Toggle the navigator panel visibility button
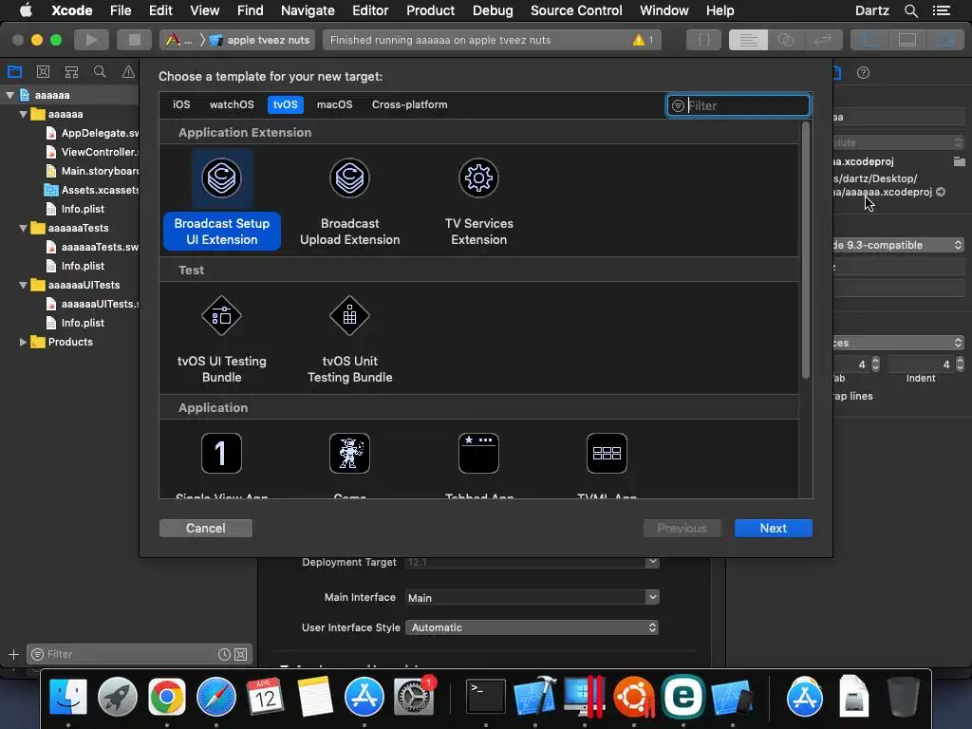 pos(869,40)
